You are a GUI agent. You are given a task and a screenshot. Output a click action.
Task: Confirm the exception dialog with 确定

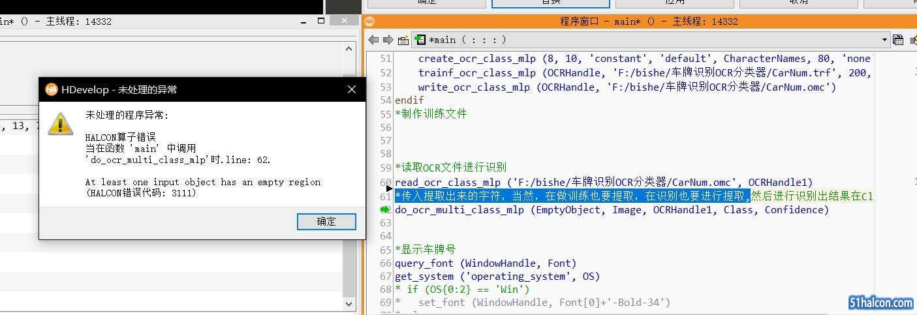[x=326, y=221]
